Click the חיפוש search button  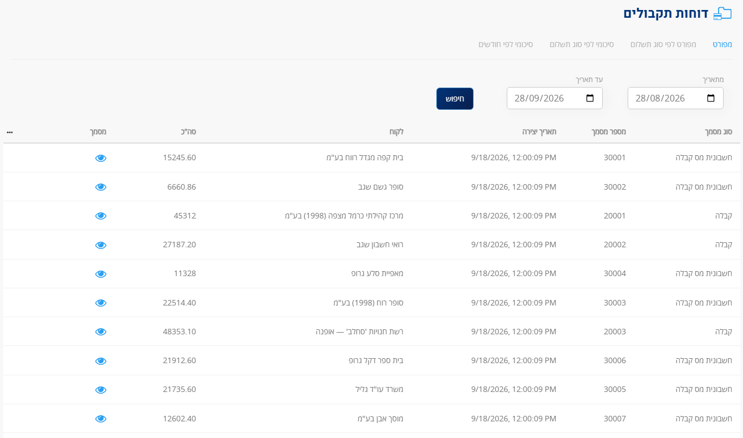[455, 99]
